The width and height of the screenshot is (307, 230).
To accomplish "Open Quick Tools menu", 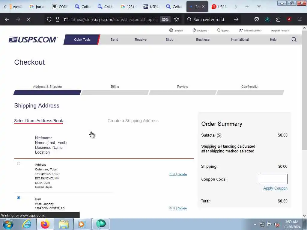I will (x=82, y=40).
